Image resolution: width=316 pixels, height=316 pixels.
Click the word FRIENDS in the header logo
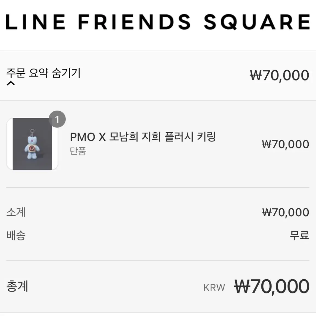pos(134,22)
